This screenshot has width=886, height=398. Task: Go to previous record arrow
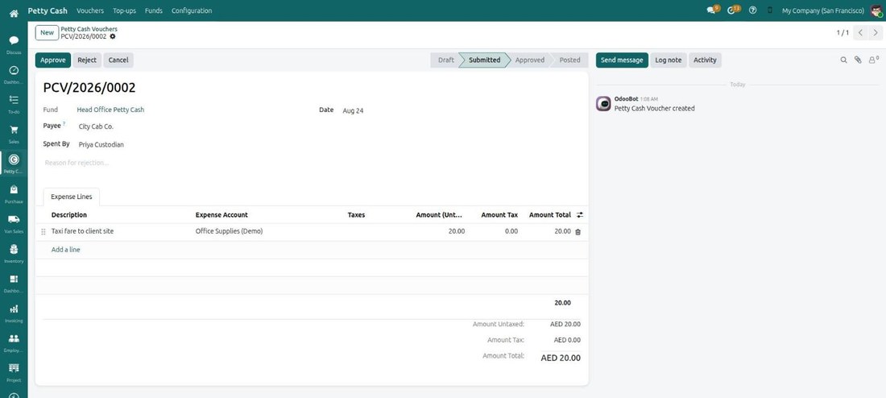pos(860,33)
